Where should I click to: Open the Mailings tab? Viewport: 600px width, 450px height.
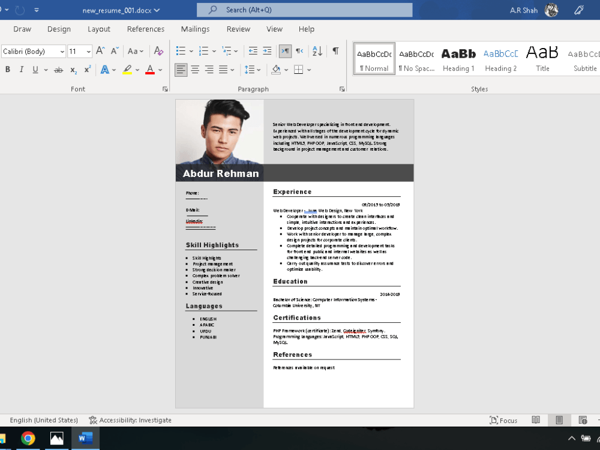click(x=195, y=29)
